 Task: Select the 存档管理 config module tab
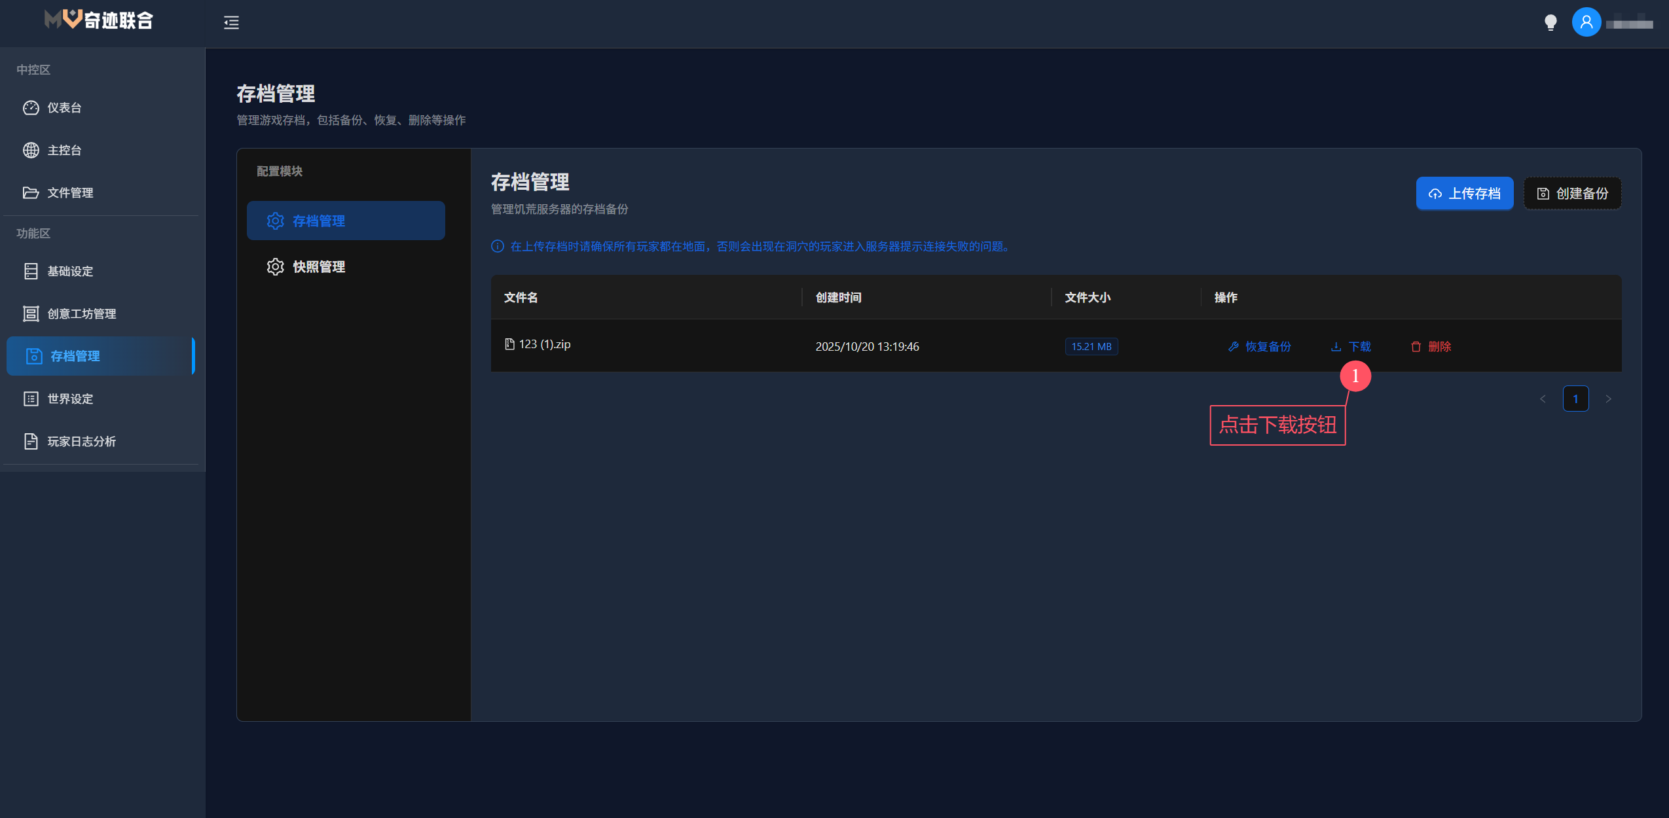click(x=320, y=221)
